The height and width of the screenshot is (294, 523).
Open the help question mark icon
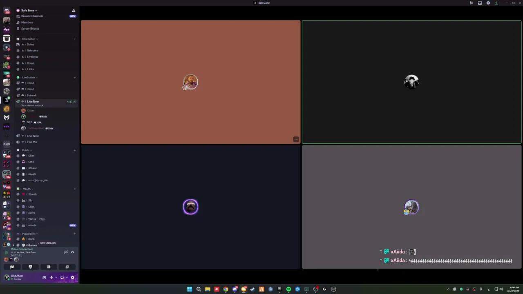tap(488, 3)
